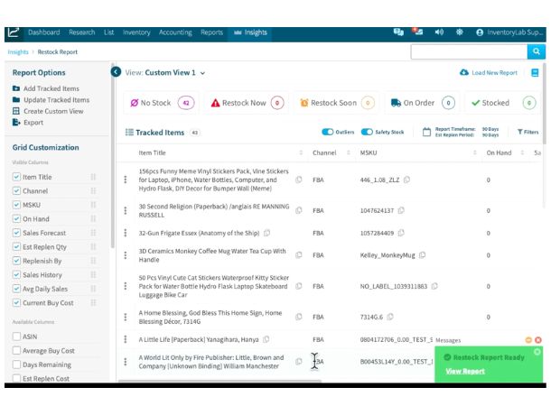Sort by MSKU column arrows
Viewport: 551px width, 415px height.
pos(475,152)
